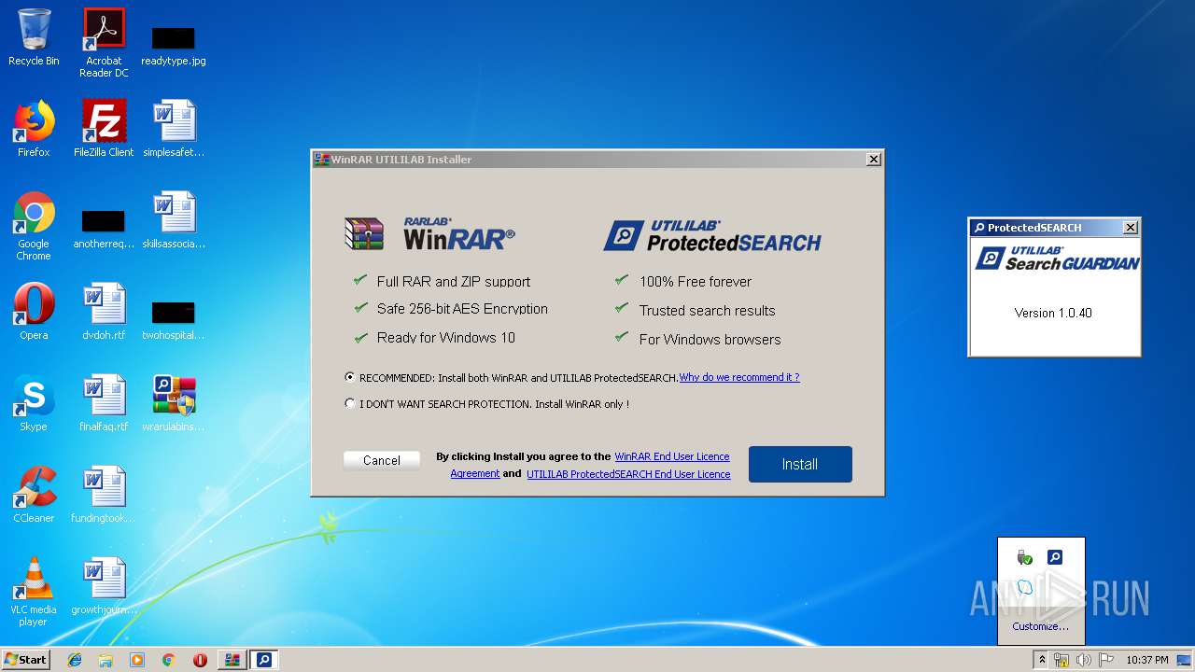
Task: Launch Internet Explorer from the taskbar
Action: [75, 660]
